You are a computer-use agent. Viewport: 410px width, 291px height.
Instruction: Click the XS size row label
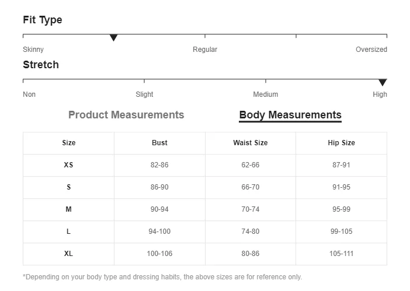(68, 165)
